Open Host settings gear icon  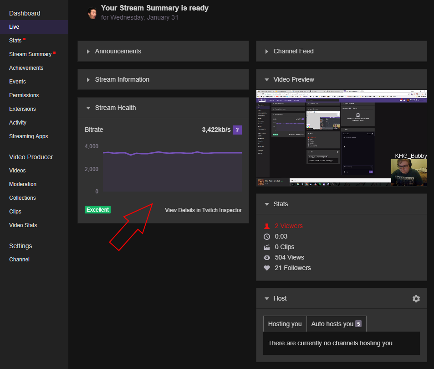point(416,299)
